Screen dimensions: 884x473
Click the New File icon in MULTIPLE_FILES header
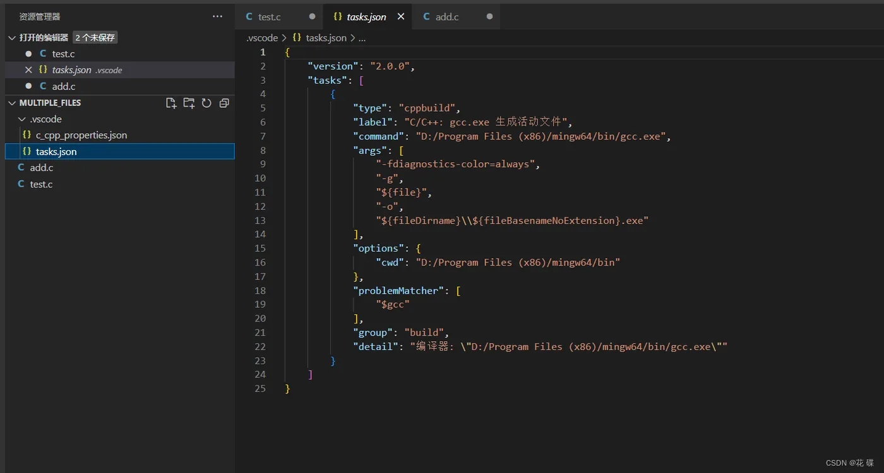tap(171, 103)
